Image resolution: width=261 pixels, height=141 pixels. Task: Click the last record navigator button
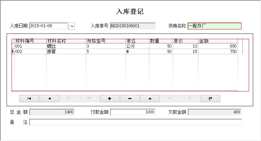click(90, 98)
